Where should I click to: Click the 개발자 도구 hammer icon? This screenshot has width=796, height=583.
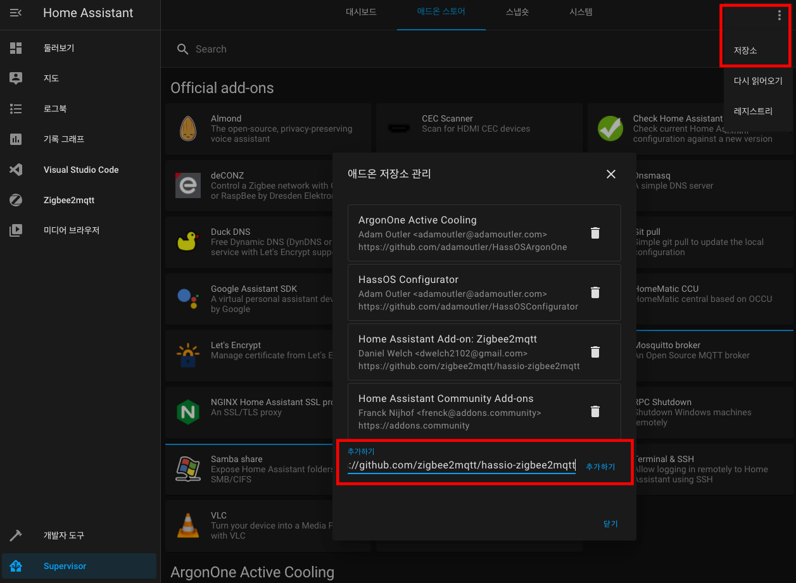(x=16, y=536)
